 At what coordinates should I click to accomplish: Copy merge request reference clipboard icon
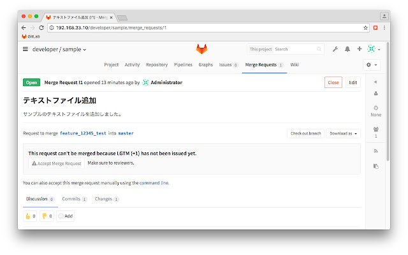click(375, 166)
